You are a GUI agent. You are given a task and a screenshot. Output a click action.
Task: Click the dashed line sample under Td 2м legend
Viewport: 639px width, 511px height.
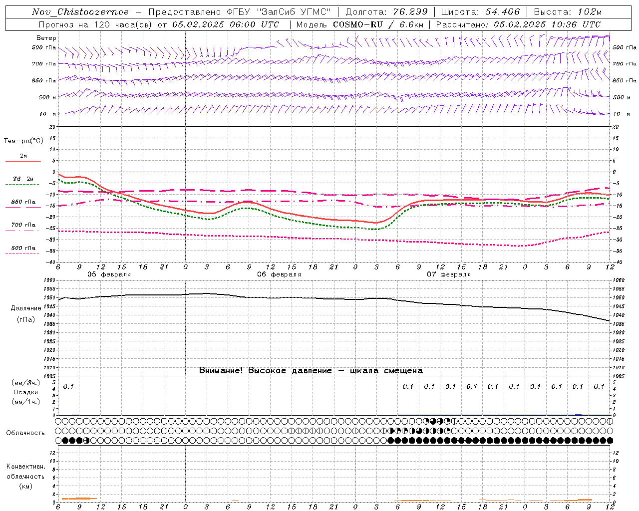(x=23, y=185)
